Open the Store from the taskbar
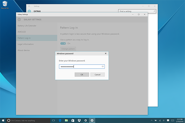This screenshot has height=123, width=185. pyautogui.click(x=73, y=121)
